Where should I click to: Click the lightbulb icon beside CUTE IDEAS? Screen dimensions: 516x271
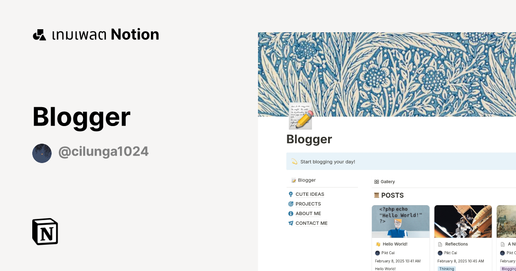tap(291, 194)
